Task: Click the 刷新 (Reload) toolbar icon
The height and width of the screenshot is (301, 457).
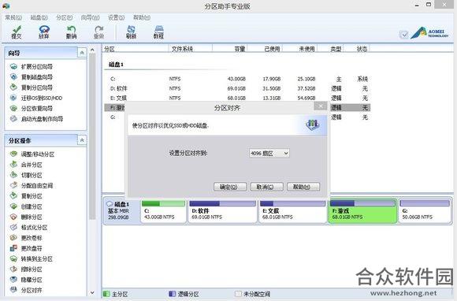Action: 131,32
